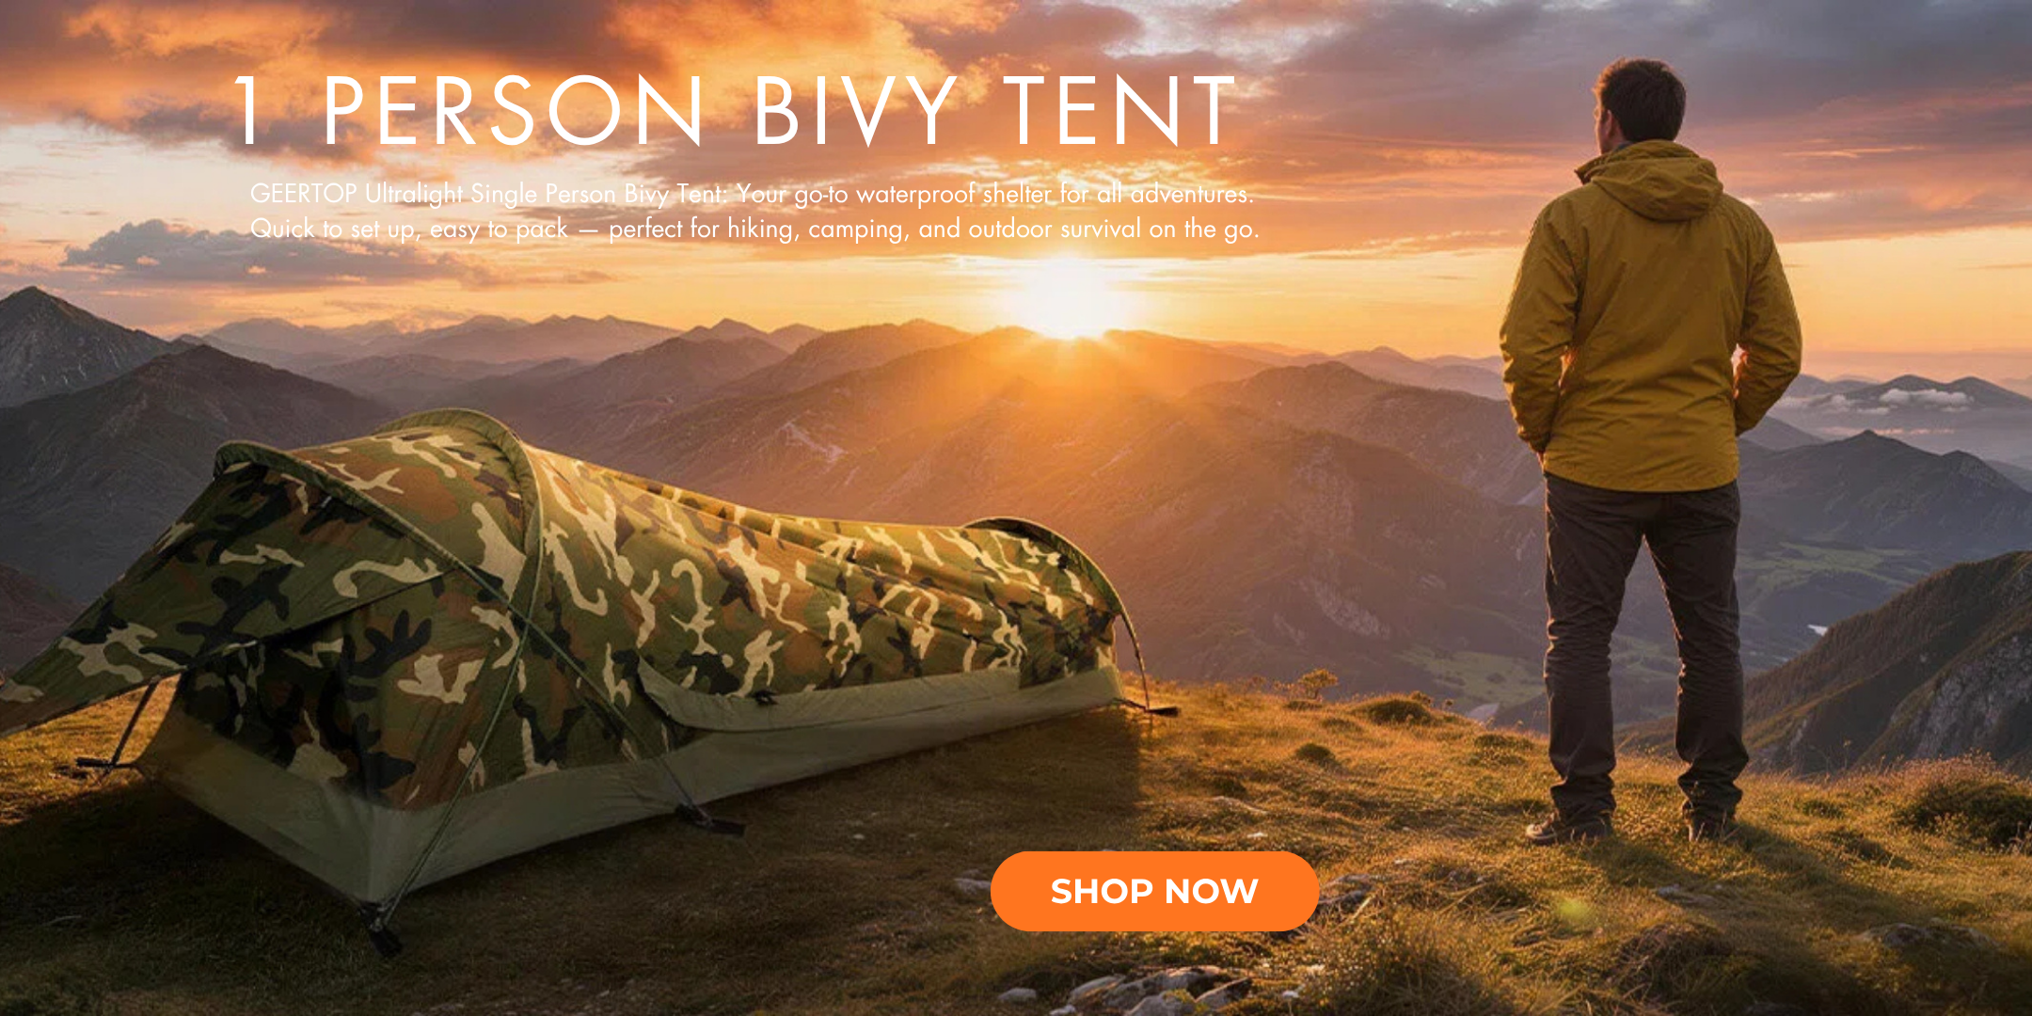Click the "Quick to set up" description line
2032x1016 pixels.
coord(754,229)
